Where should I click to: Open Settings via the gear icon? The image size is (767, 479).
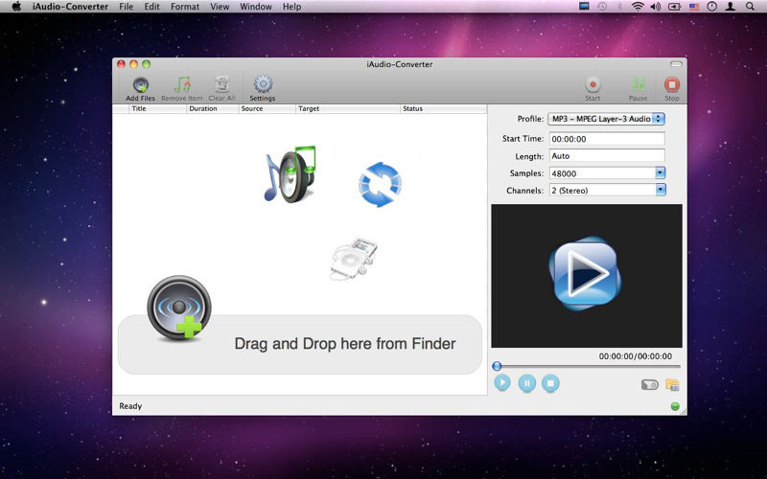tap(263, 84)
